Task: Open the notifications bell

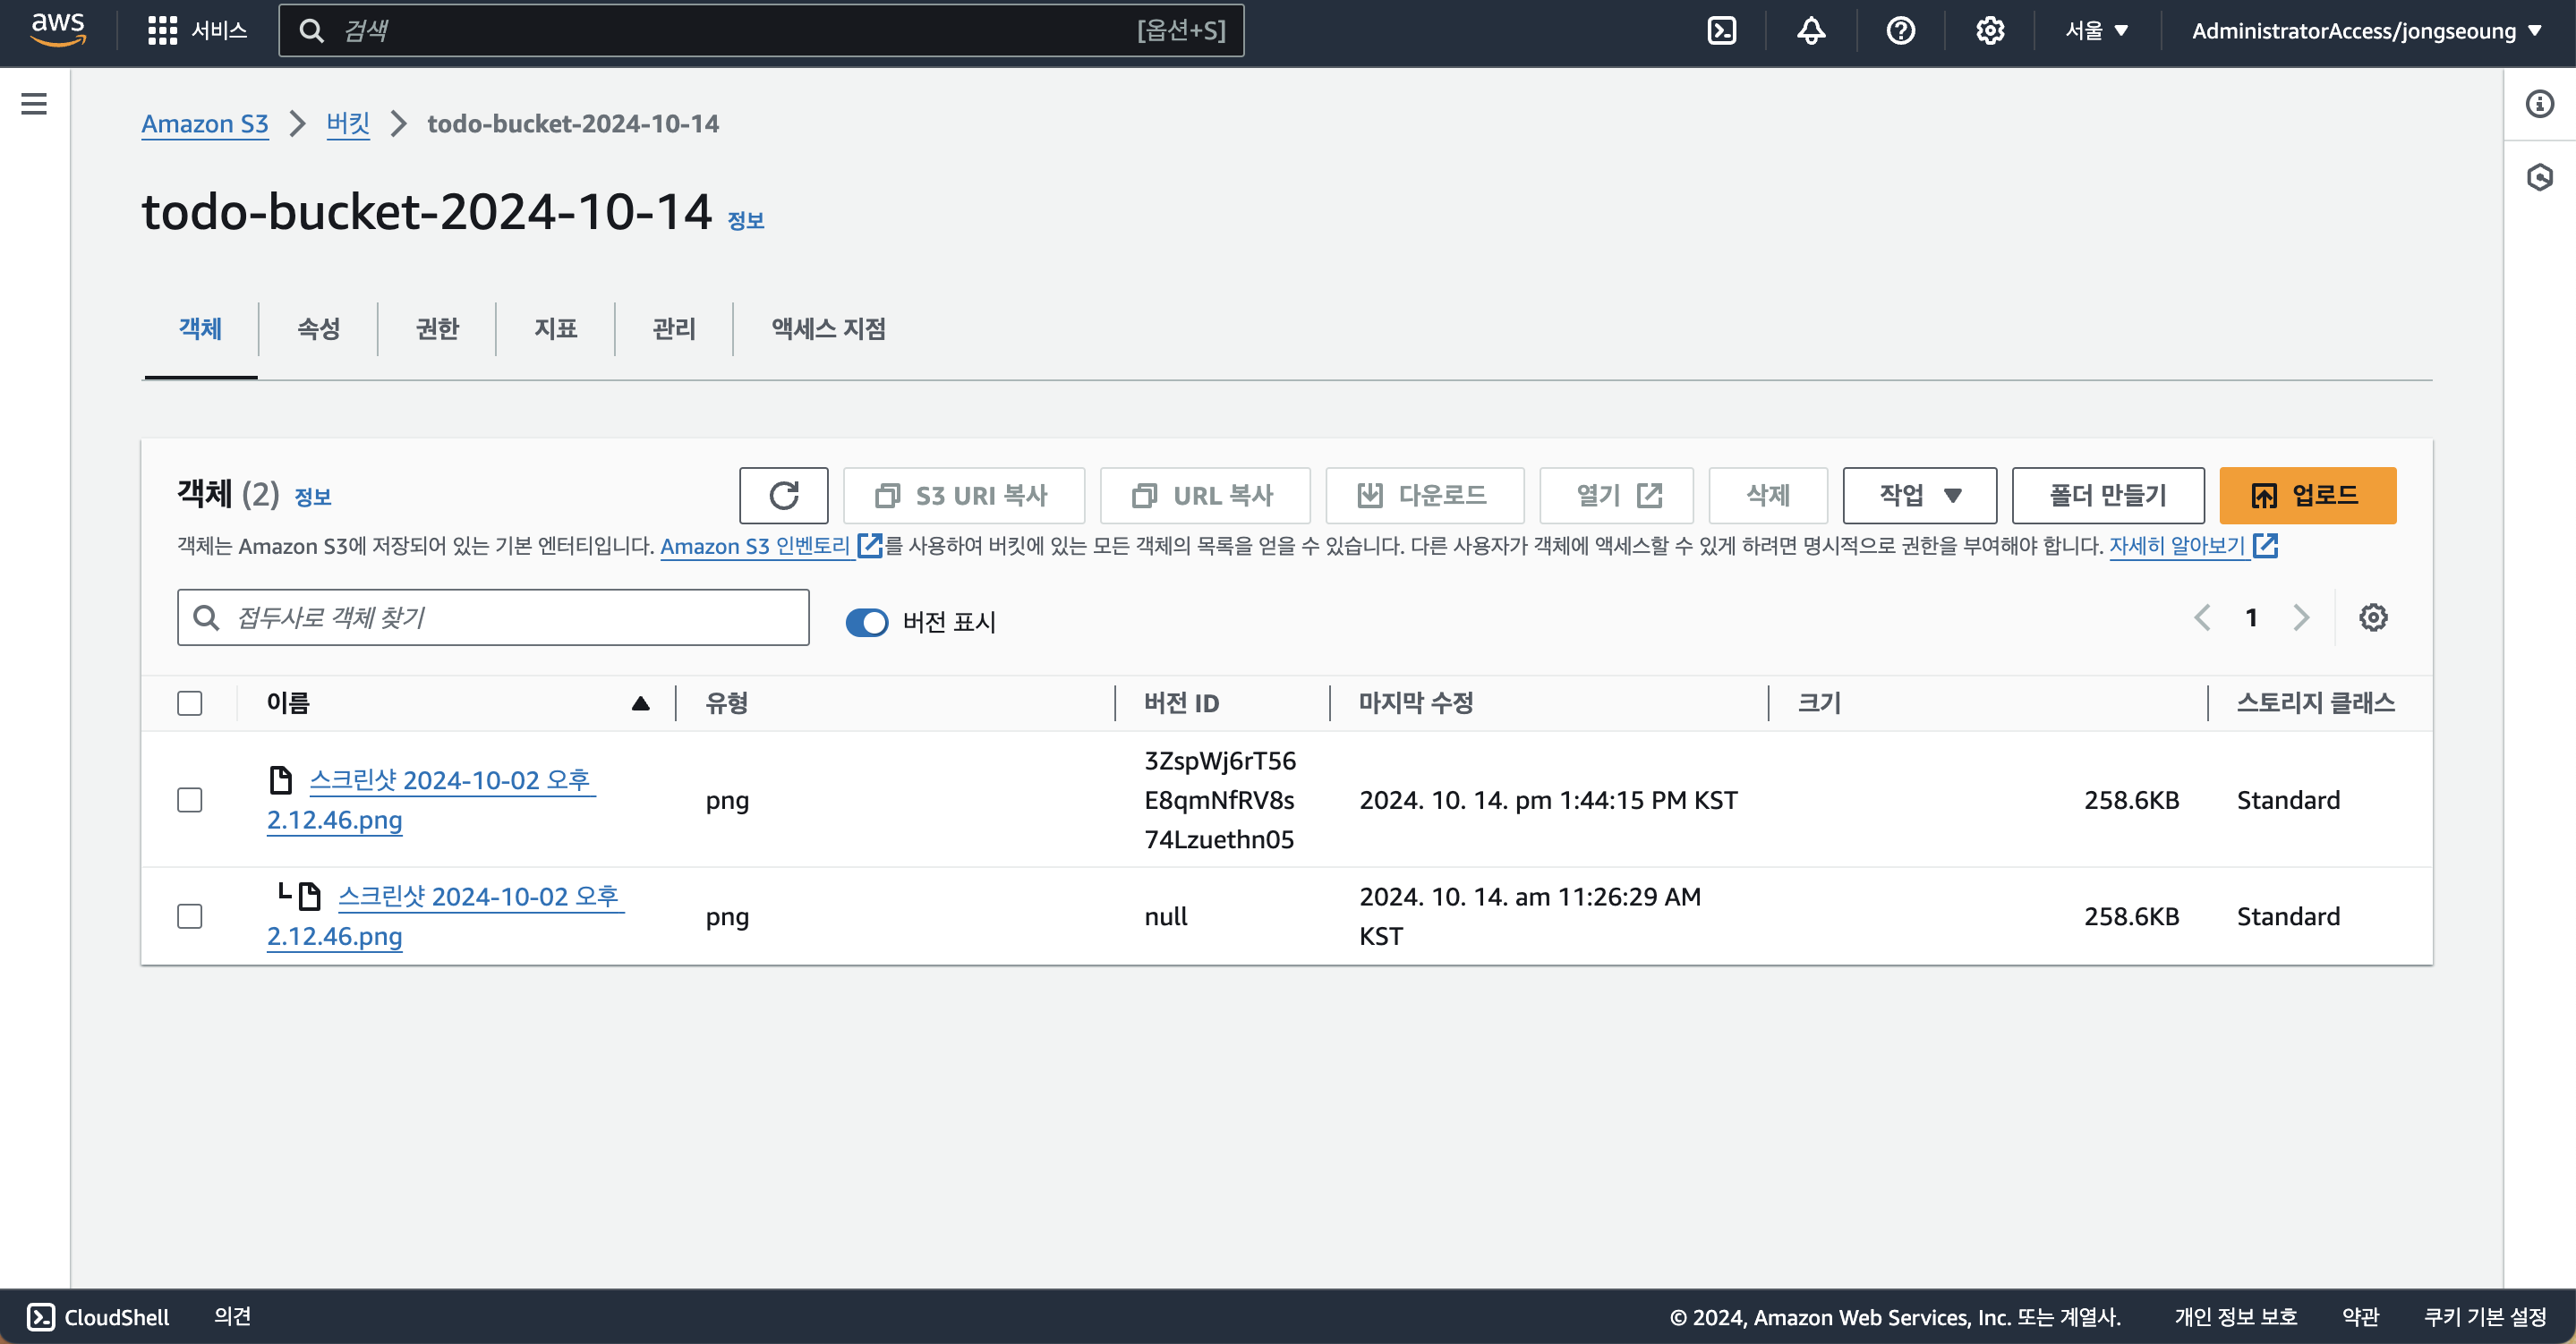Action: [x=1810, y=31]
